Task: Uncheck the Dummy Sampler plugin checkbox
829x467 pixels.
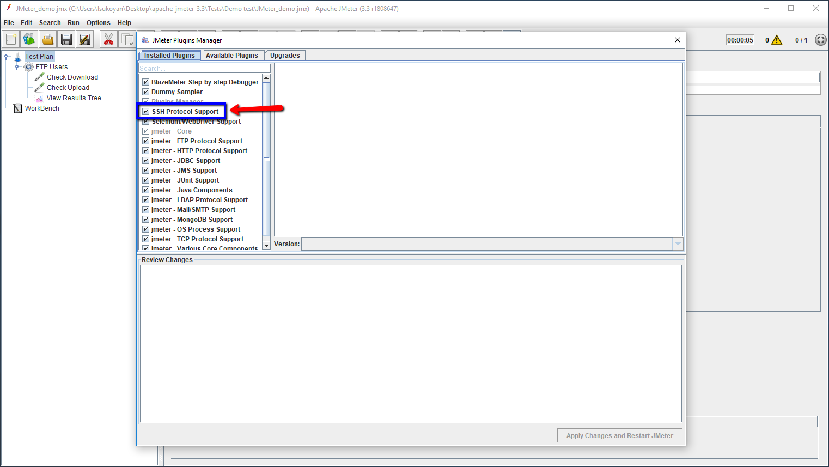Action: tap(146, 92)
